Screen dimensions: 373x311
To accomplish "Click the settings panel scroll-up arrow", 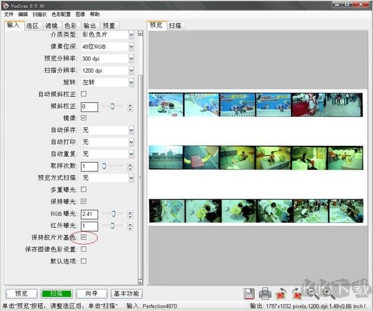I will coord(140,34).
